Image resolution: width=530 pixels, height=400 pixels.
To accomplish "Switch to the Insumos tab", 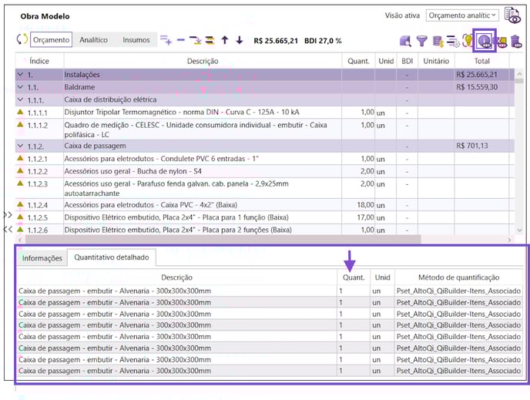I will tap(136, 40).
